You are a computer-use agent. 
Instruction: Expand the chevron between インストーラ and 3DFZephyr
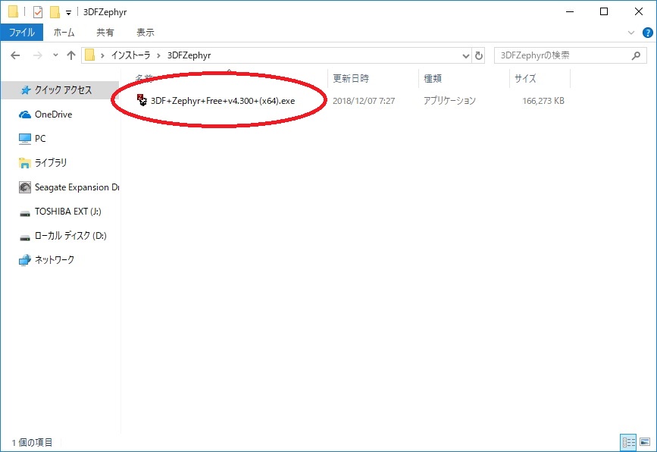point(159,56)
